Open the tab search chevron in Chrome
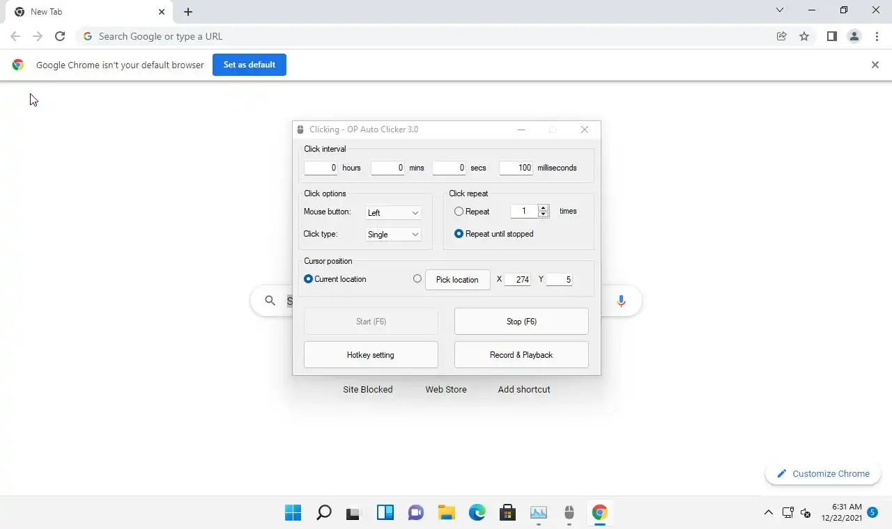 (x=780, y=10)
